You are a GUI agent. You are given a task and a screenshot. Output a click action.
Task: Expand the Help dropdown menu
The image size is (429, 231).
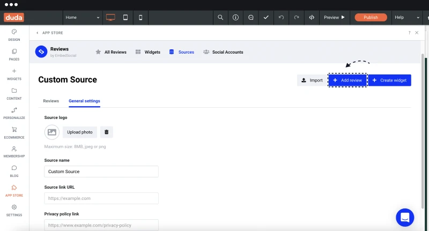pyautogui.click(x=407, y=18)
